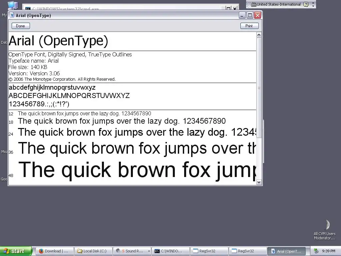Click the Arial (OpenType) heading text
This screenshot has width=341, height=256.
(58, 41)
